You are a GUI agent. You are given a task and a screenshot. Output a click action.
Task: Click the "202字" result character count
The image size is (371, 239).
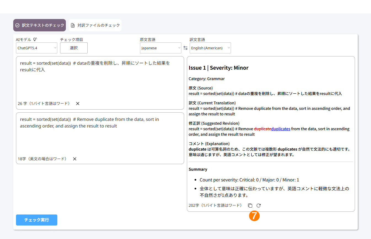(x=215, y=205)
